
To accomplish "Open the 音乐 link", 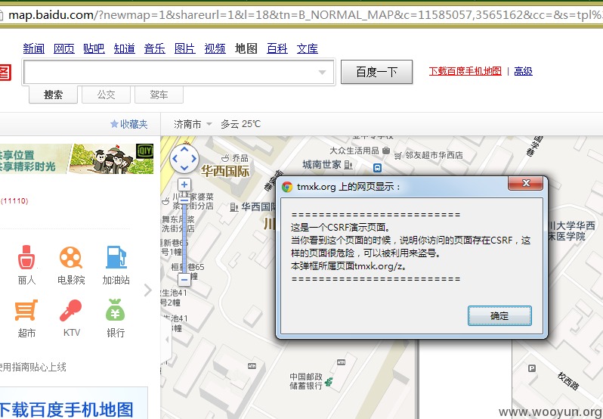I will (x=155, y=48).
